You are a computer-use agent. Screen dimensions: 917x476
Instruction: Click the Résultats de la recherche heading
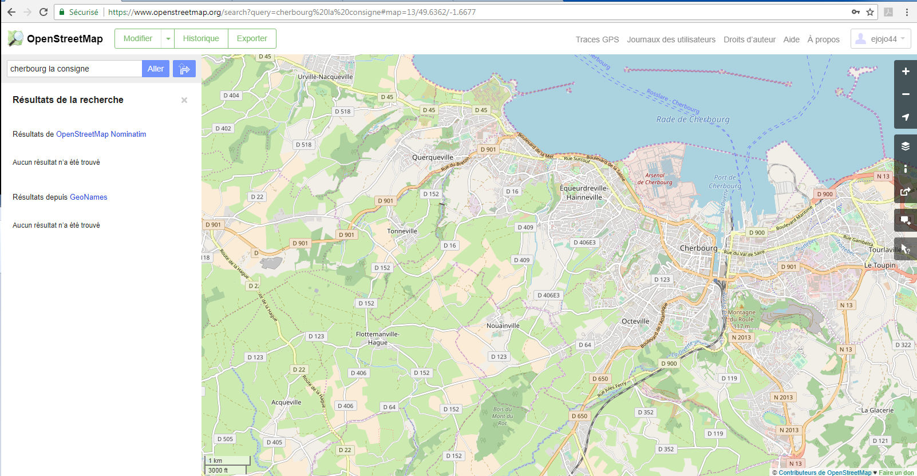(68, 100)
